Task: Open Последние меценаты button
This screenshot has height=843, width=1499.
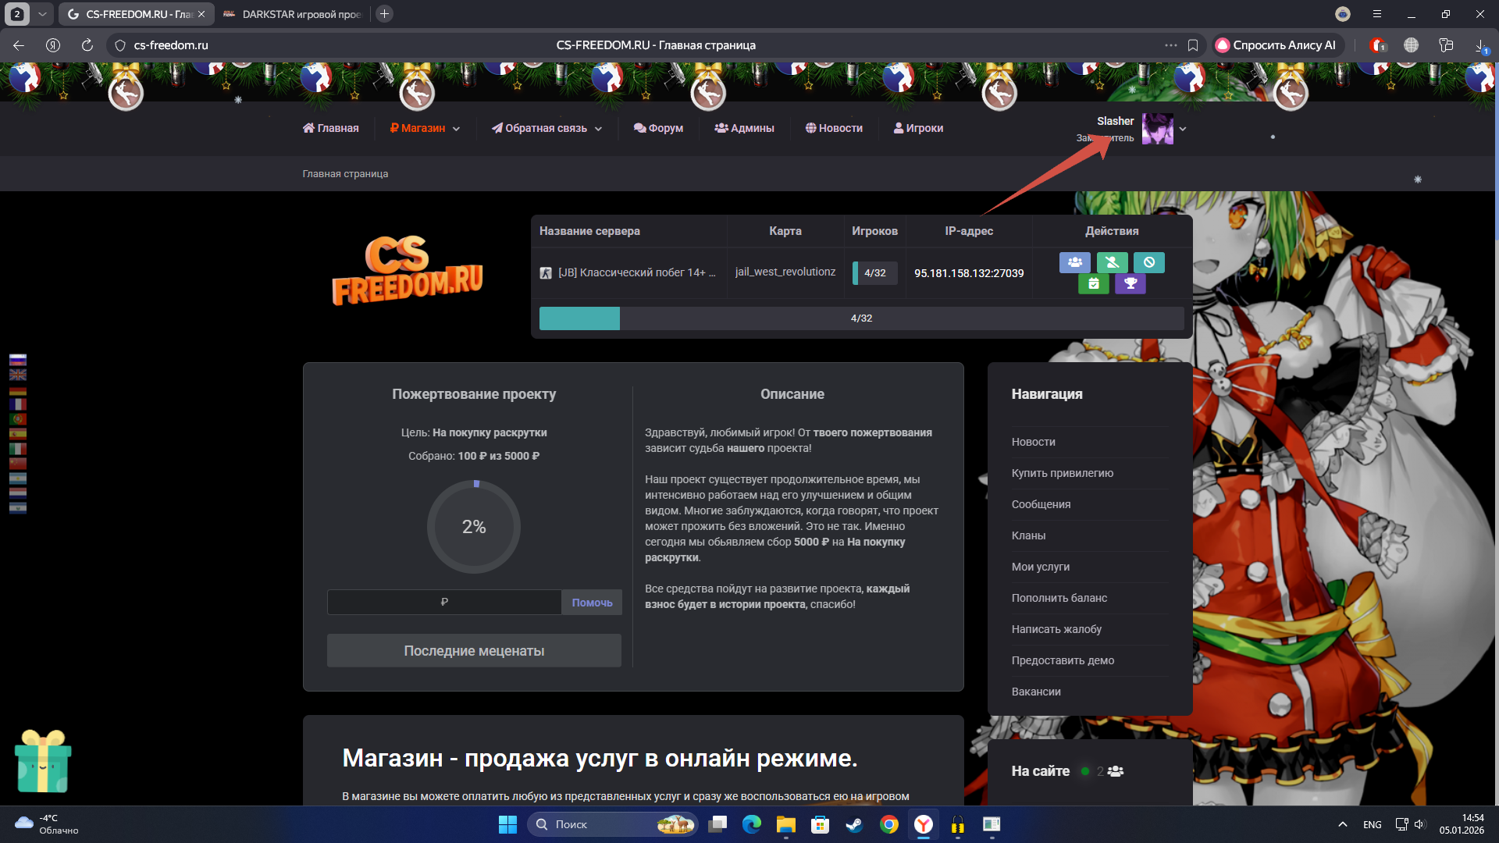Action: coord(474,650)
